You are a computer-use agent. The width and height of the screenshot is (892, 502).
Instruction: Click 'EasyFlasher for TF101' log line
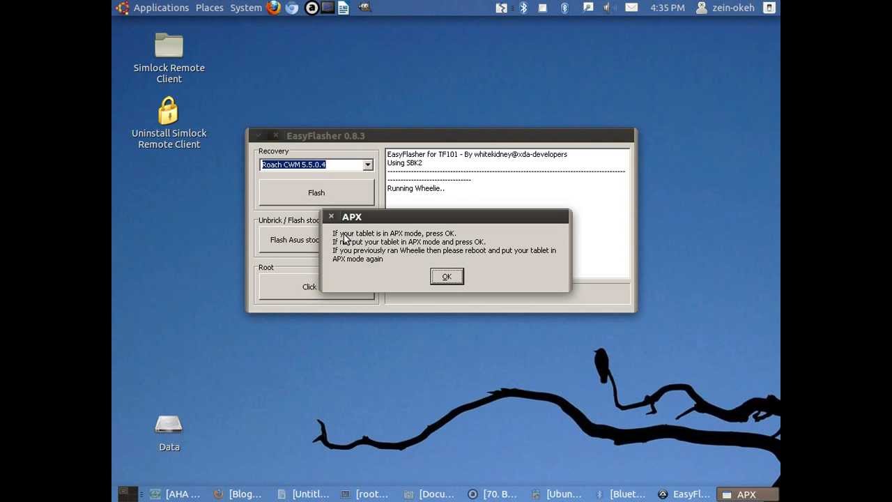coord(477,154)
